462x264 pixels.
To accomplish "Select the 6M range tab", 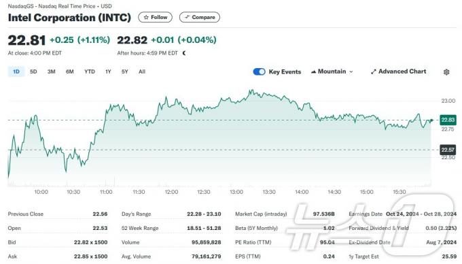I will point(70,71).
